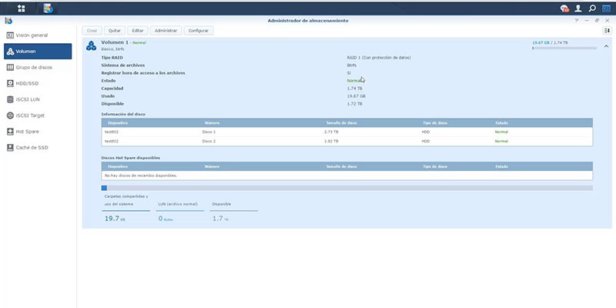This screenshot has height=308, width=616.
Task: Click the volume usage bar near 19.67 GB / 1.74 TB
Action: point(564,48)
